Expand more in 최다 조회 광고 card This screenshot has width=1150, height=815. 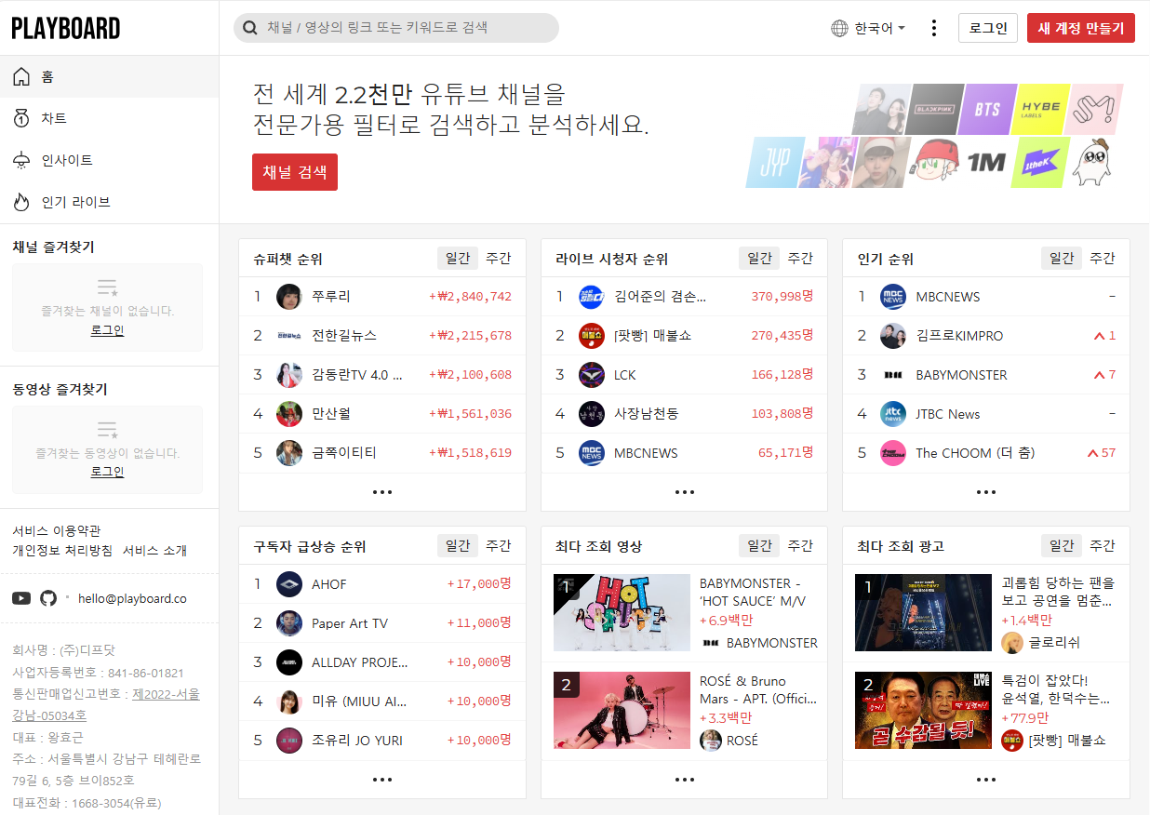986,780
